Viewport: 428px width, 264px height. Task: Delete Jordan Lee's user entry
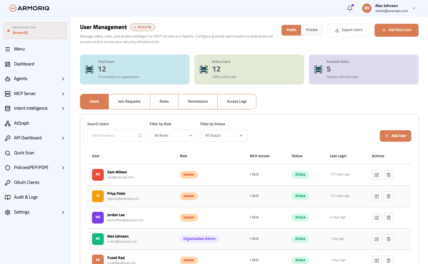tap(389, 218)
